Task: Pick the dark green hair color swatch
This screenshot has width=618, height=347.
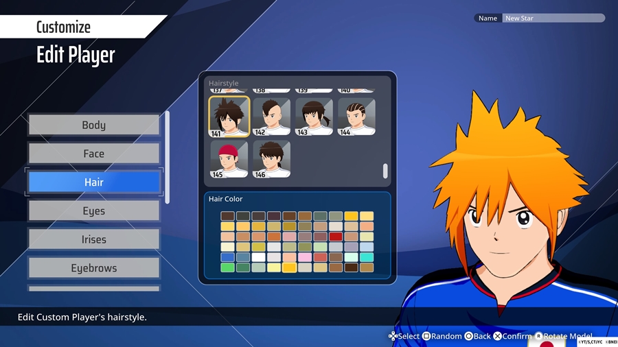Action: [243, 267]
